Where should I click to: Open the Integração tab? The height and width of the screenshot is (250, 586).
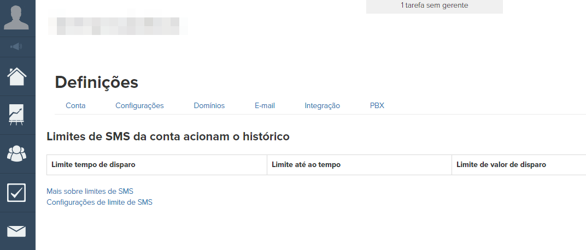click(323, 106)
